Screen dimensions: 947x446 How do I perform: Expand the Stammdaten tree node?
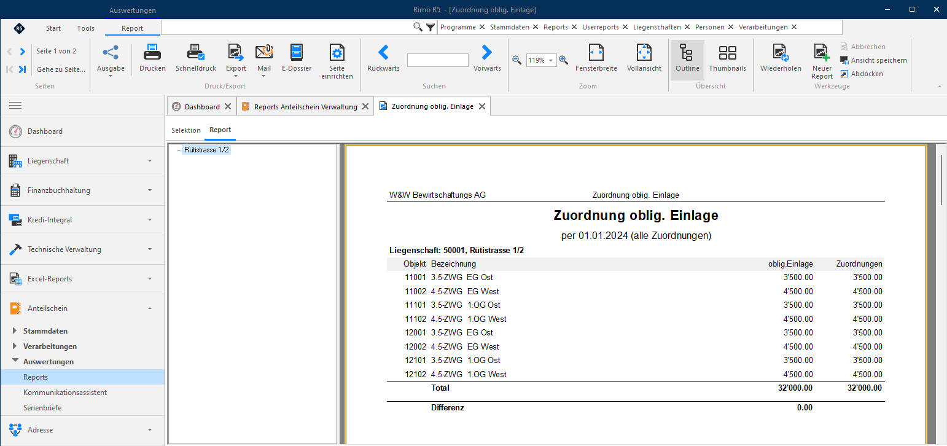click(15, 331)
